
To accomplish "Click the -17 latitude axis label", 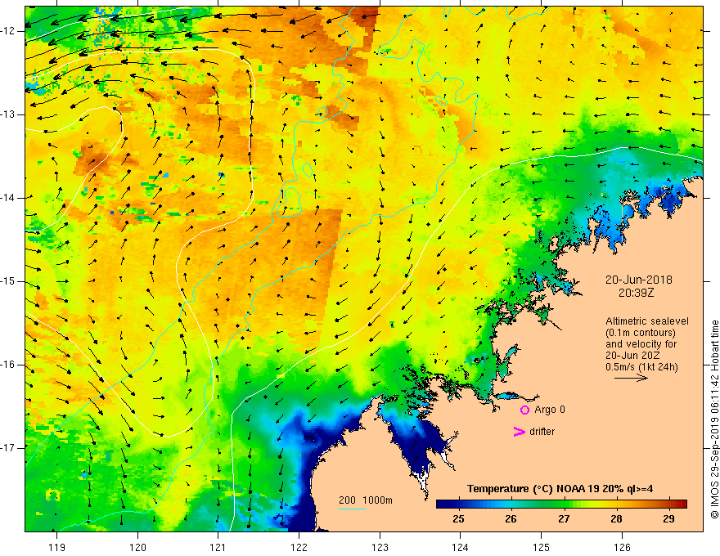I will pyautogui.click(x=8, y=448).
